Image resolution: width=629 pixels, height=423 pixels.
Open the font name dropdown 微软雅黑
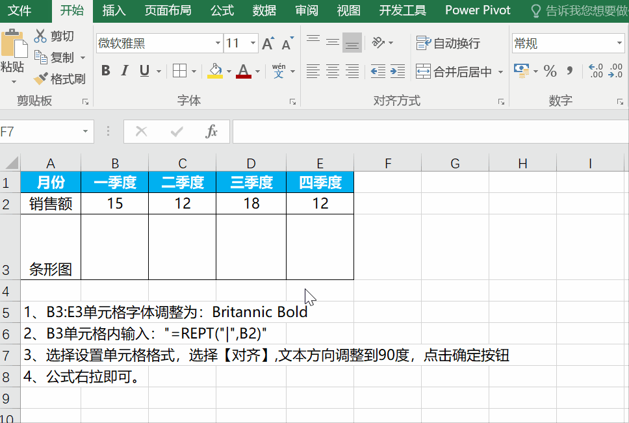click(218, 43)
